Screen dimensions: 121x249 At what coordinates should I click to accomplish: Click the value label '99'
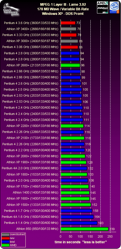(x=83, y=77)
